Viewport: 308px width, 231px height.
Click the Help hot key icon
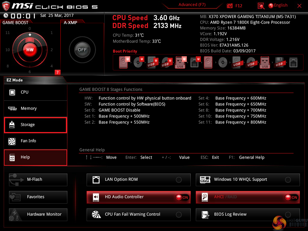12,158
